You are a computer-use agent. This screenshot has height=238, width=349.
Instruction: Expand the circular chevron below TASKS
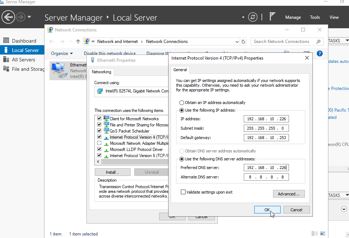(344, 209)
